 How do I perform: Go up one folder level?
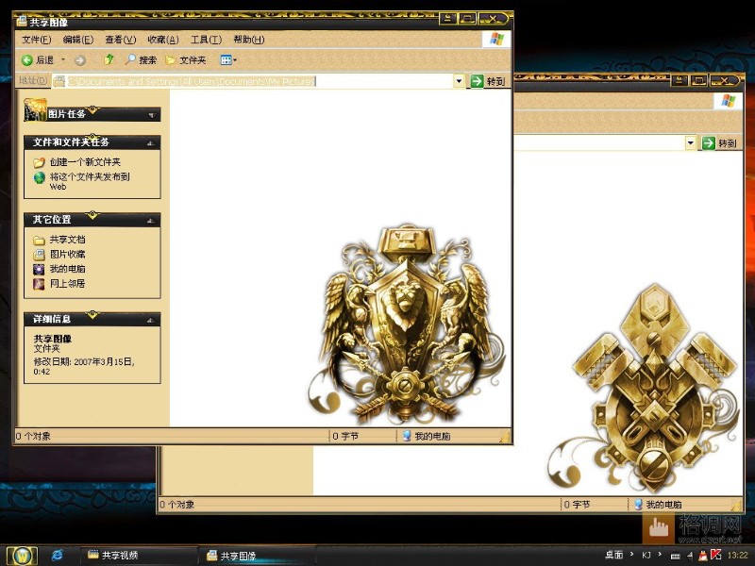tap(109, 60)
